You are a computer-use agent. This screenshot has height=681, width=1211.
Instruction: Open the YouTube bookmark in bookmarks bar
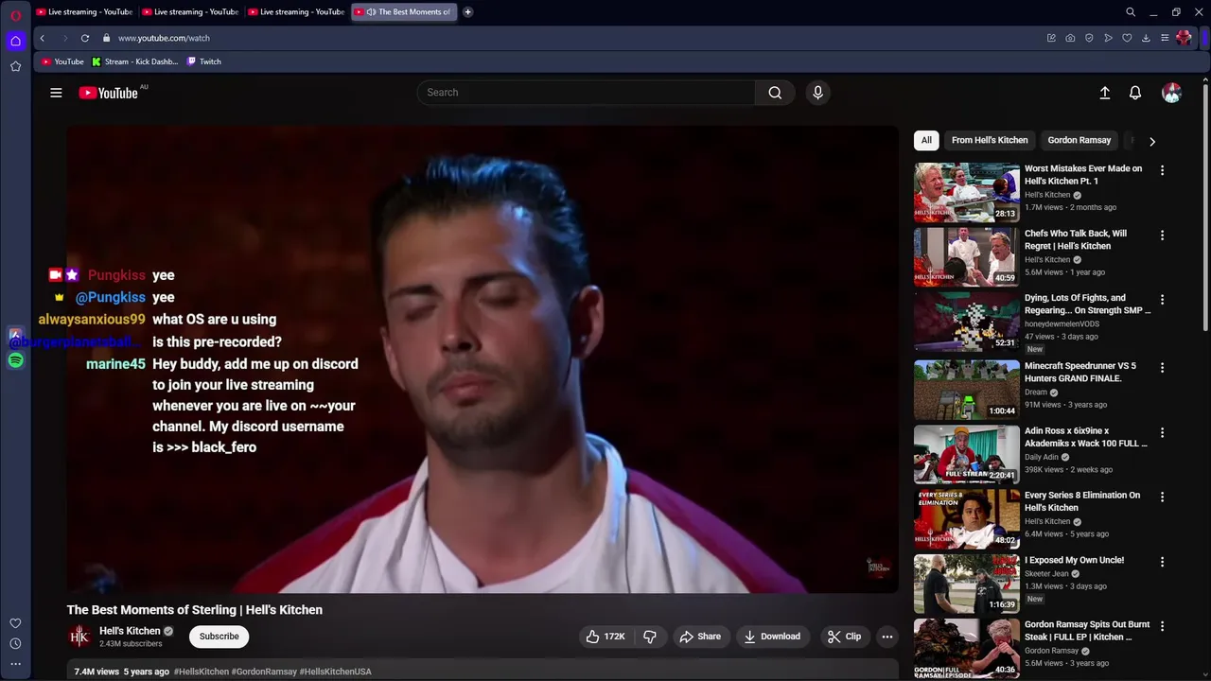coord(62,61)
